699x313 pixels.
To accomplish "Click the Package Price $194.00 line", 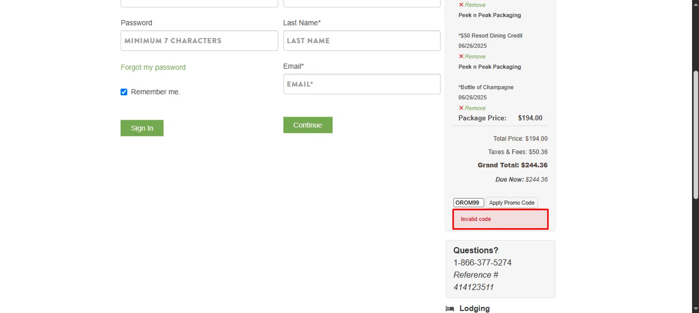I will tap(500, 118).
